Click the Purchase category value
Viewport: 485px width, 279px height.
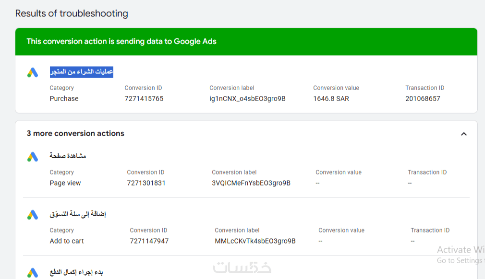click(64, 99)
